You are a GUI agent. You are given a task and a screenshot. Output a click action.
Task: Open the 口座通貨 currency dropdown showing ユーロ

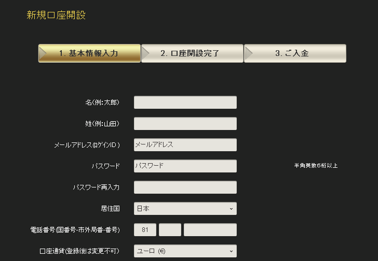(185, 251)
